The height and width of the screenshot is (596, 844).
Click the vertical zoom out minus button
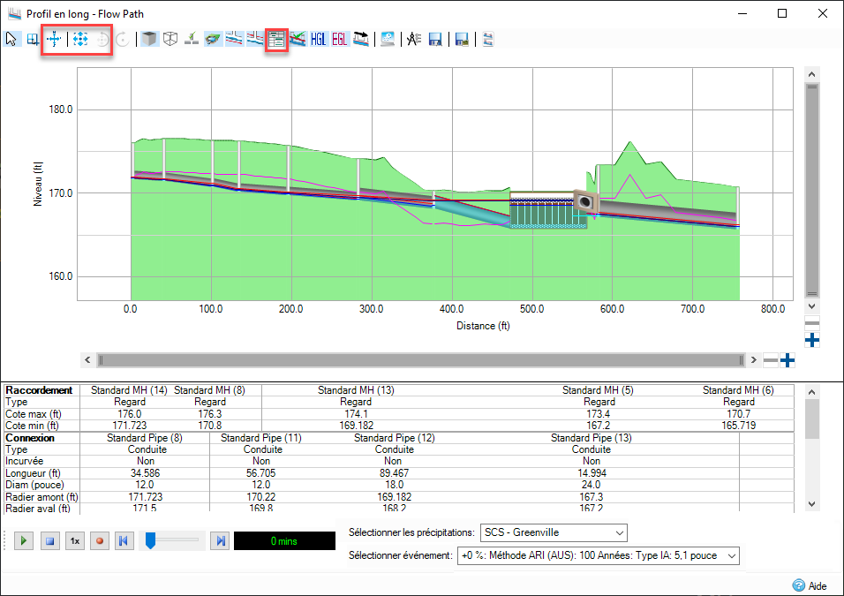point(812,323)
